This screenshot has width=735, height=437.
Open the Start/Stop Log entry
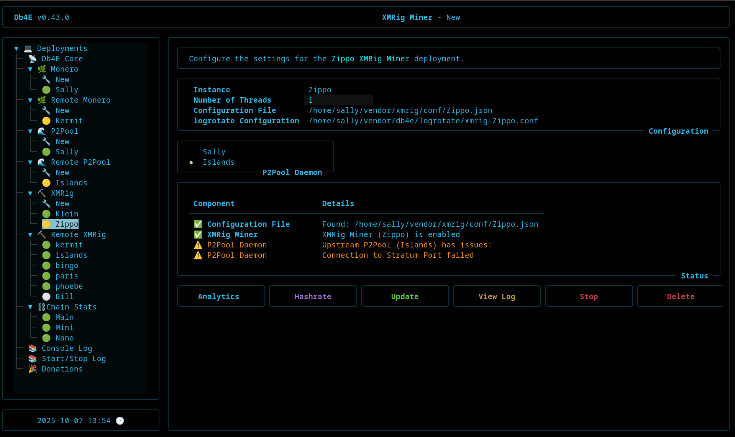74,358
